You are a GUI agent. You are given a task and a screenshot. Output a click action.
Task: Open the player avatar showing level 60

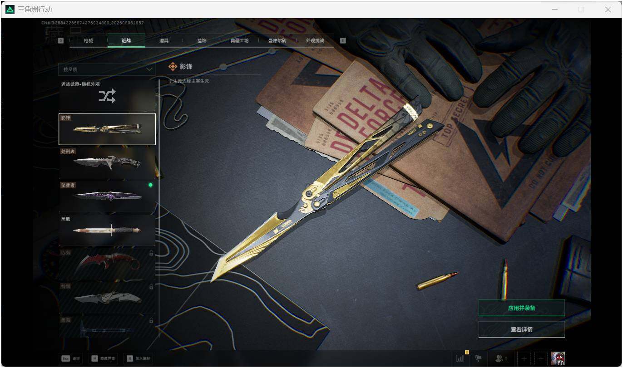tap(558, 358)
